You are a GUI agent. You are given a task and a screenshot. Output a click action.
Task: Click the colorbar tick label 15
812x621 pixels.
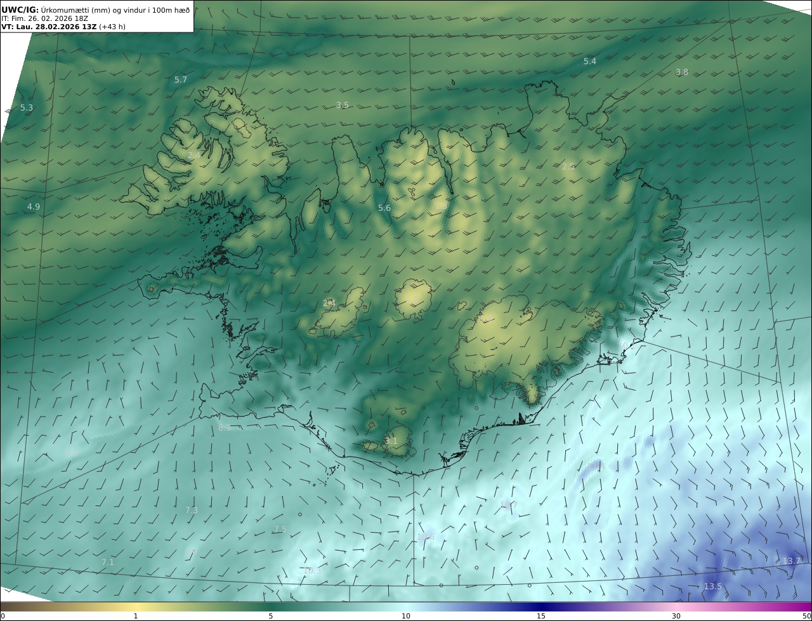pos(541,616)
